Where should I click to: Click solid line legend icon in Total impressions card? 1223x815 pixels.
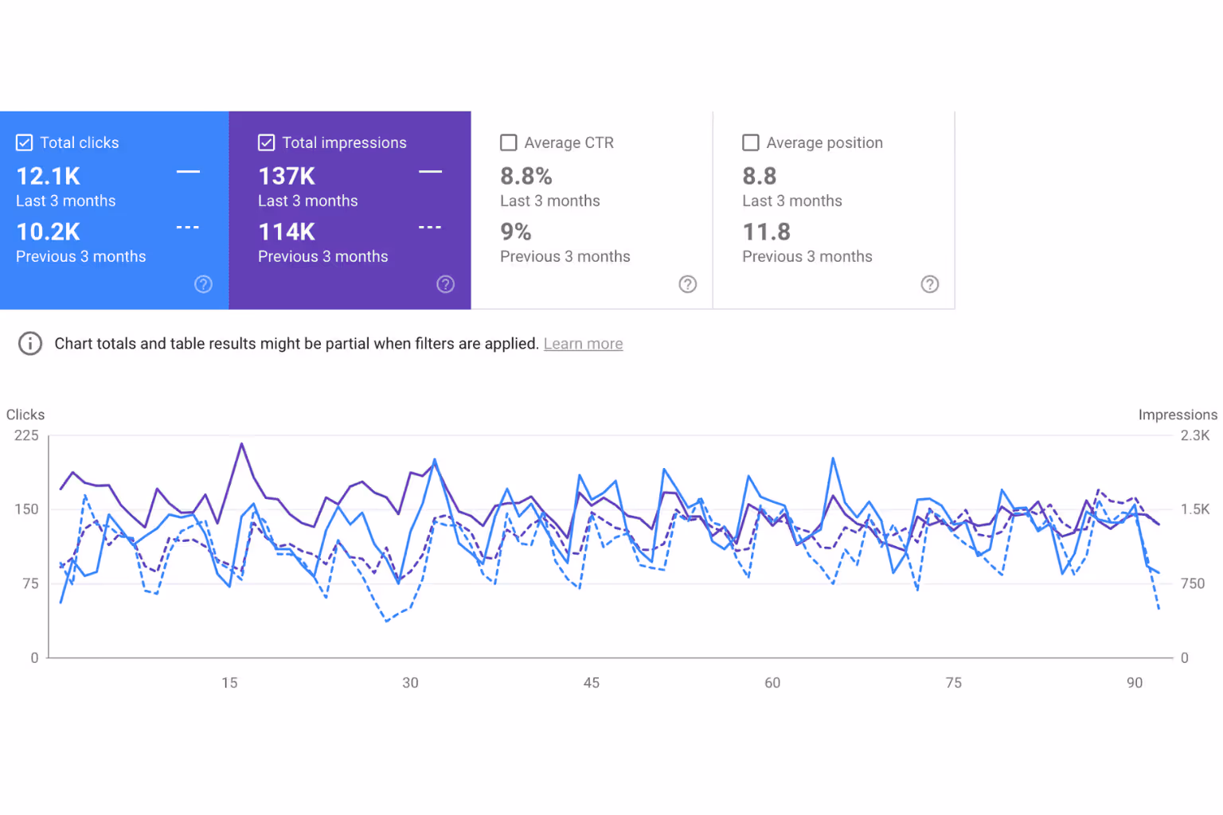[430, 171]
